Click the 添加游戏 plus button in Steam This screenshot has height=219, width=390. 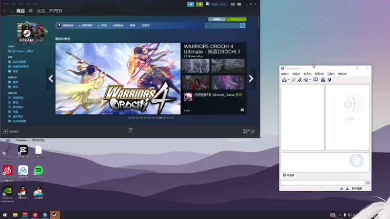(5, 131)
